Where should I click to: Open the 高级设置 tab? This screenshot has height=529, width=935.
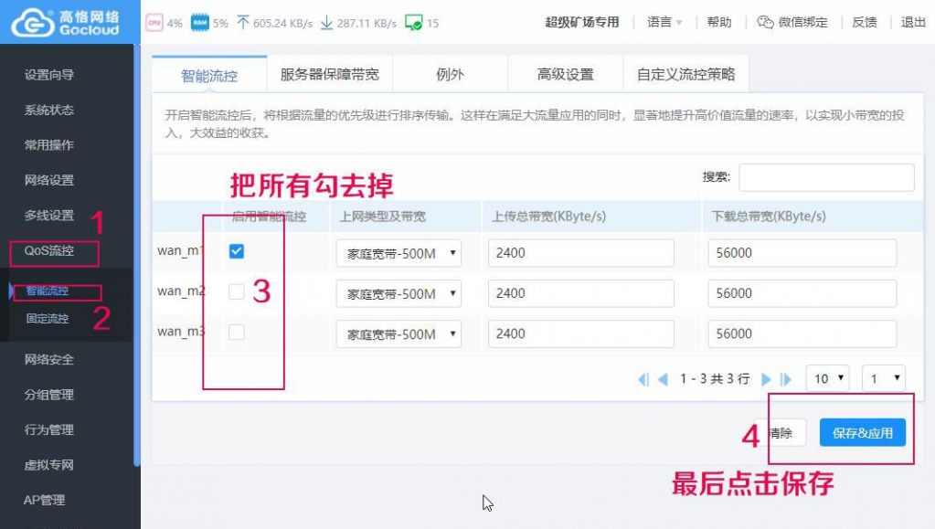click(565, 75)
